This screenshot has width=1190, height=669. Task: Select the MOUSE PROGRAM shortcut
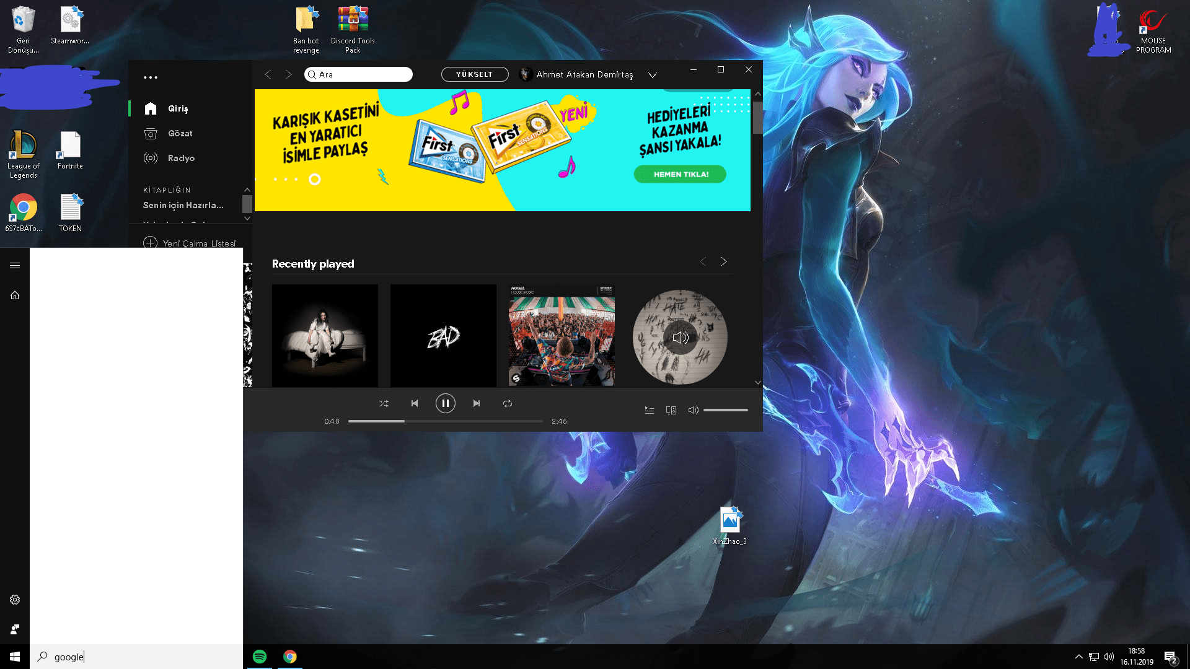click(x=1153, y=30)
